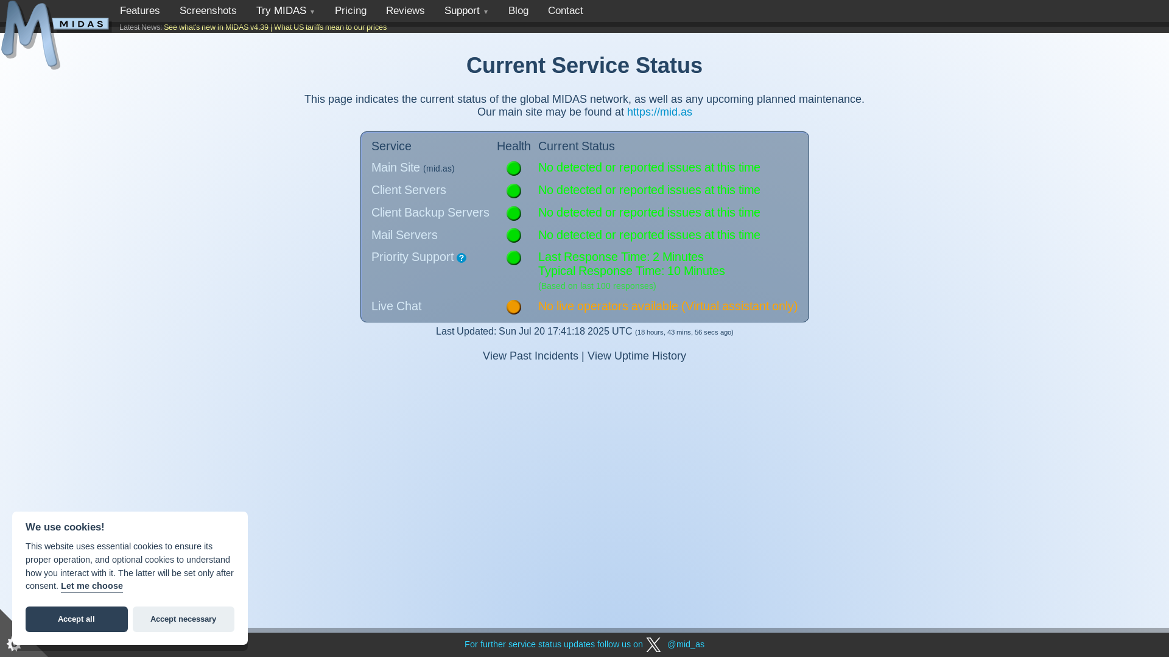Click the Client Backup Servers health indicator
Viewport: 1169px width, 657px height.
pyautogui.click(x=514, y=214)
